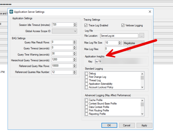Decrement Query Time Warning value

click(75, 54)
